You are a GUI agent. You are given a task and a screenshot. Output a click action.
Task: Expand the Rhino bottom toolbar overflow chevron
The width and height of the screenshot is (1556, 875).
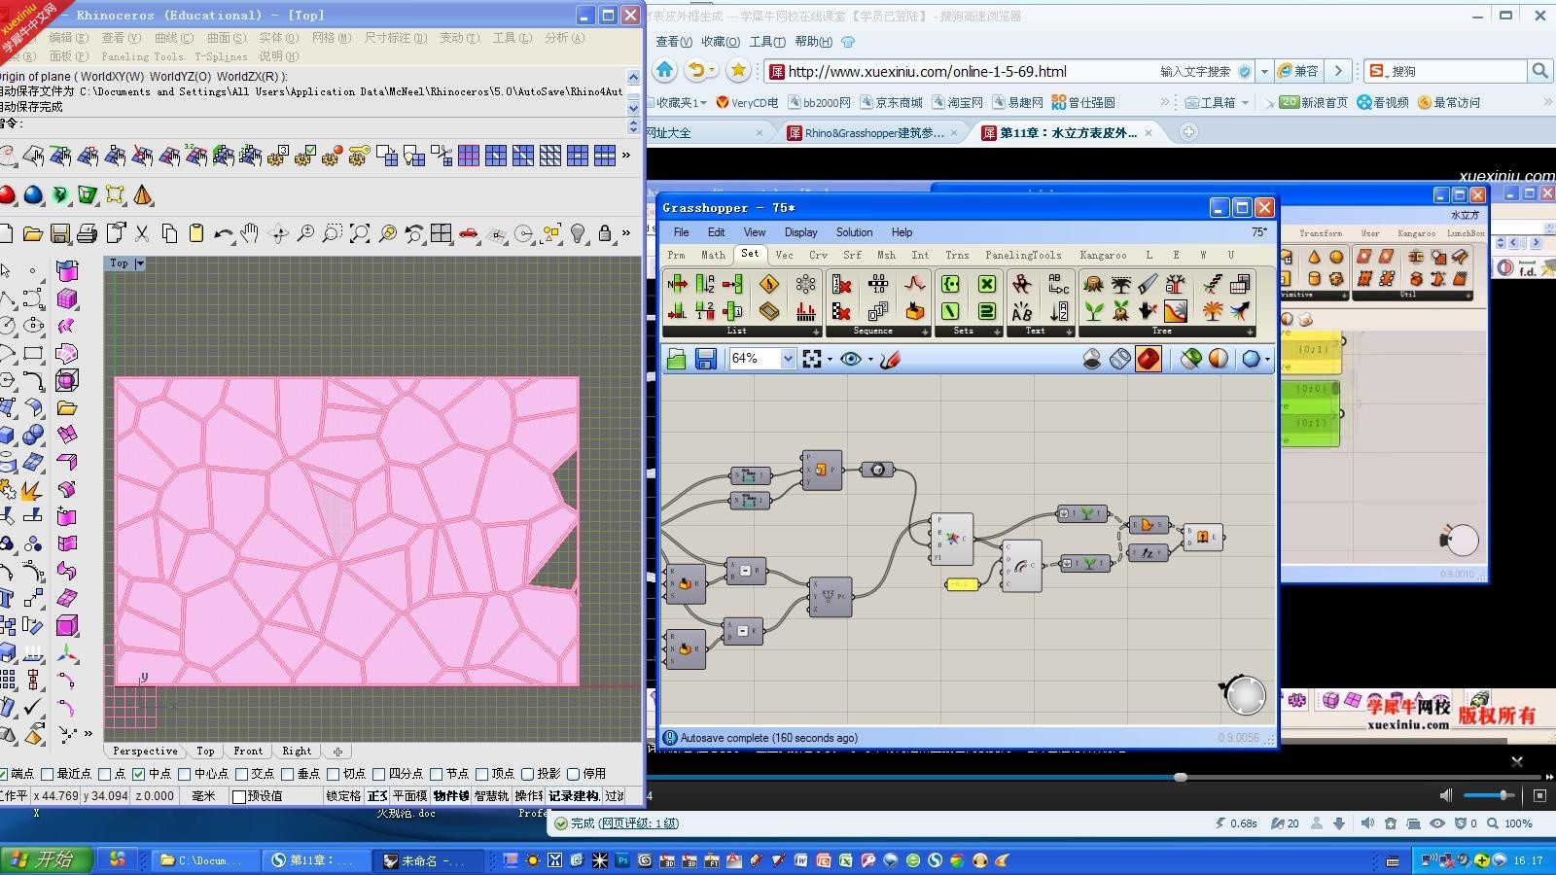tap(88, 734)
